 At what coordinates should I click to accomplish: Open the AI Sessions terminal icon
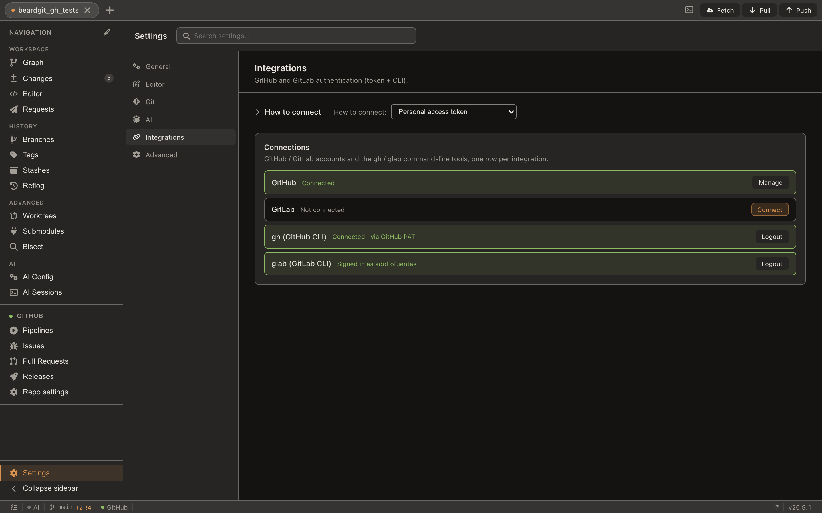(x=14, y=292)
